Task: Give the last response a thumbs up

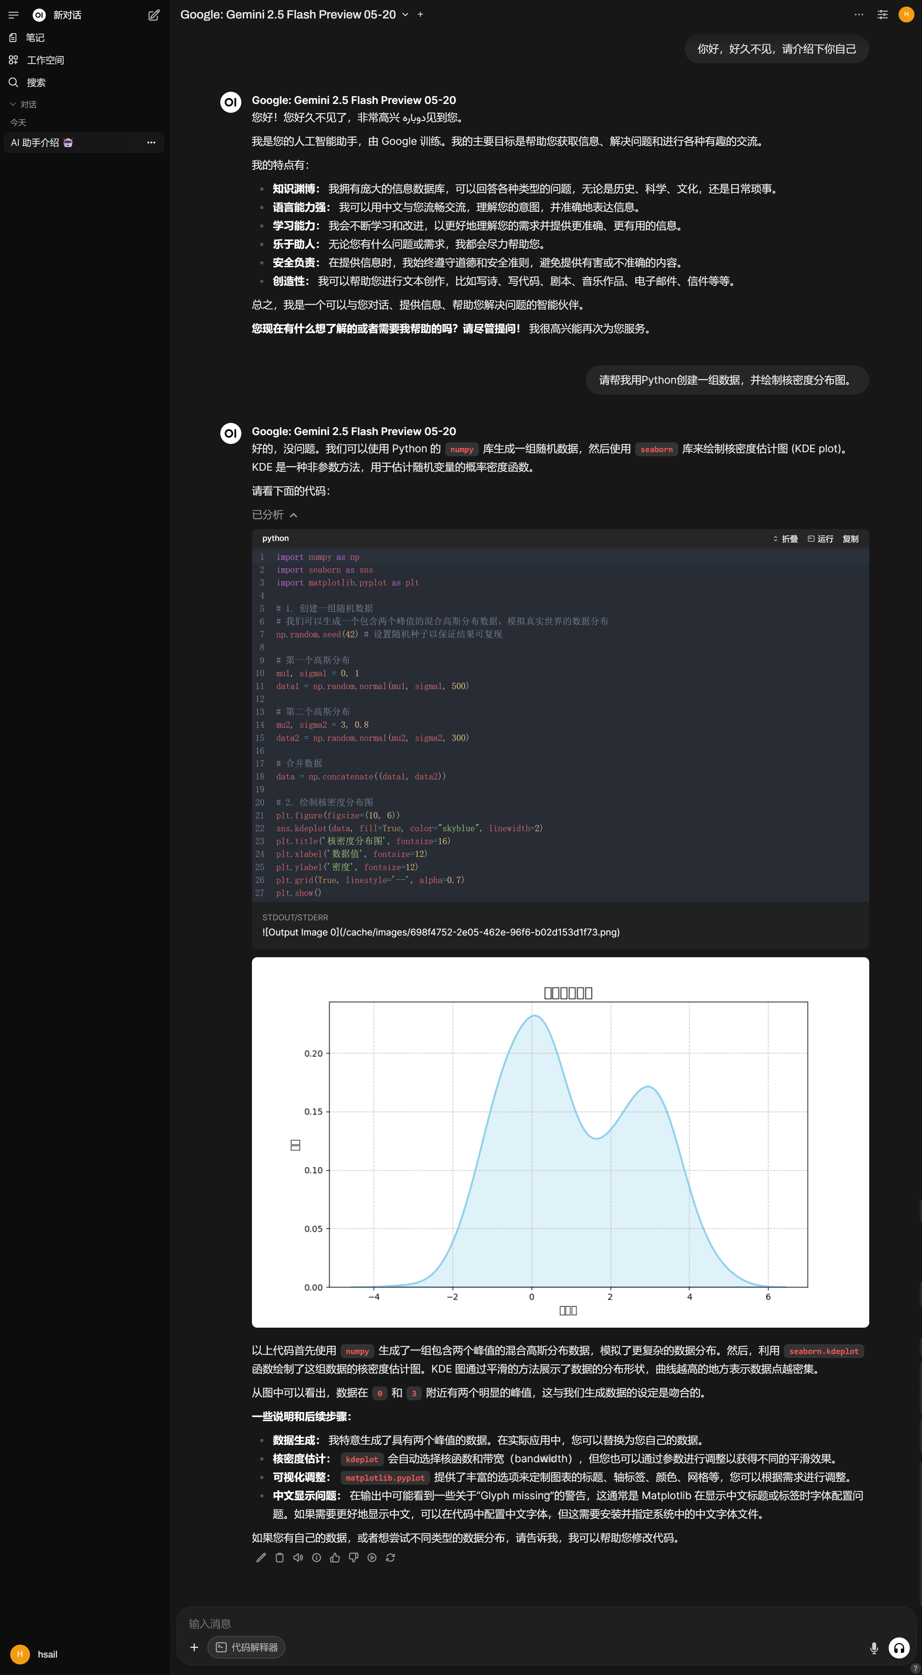Action: point(335,1557)
